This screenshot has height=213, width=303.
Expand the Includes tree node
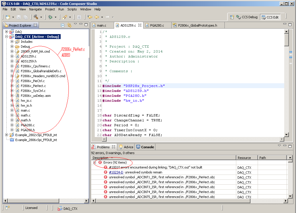[x=12, y=42]
